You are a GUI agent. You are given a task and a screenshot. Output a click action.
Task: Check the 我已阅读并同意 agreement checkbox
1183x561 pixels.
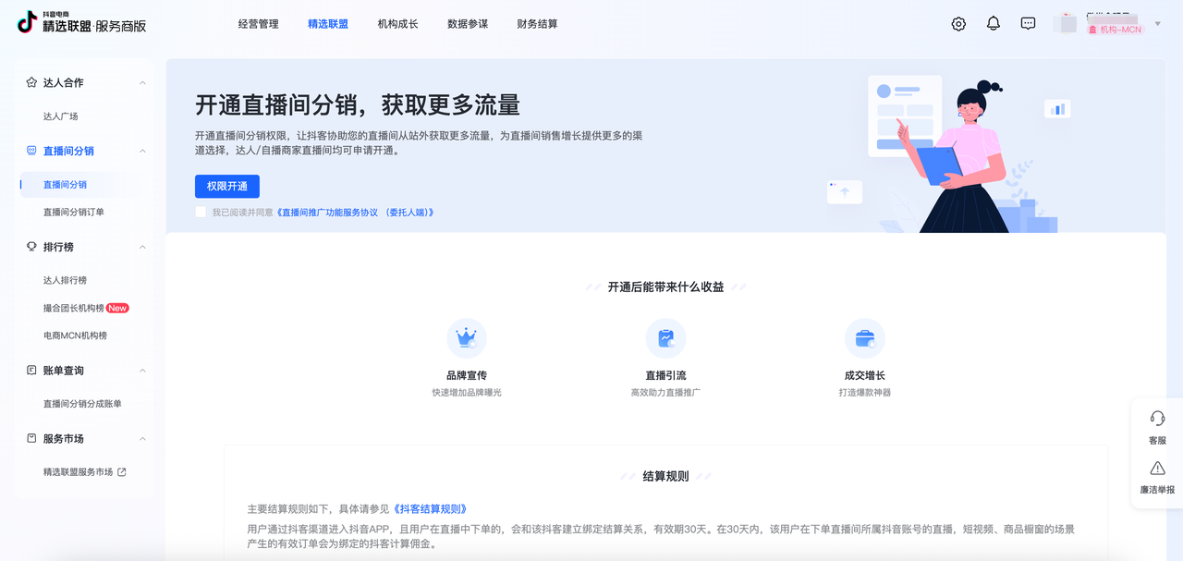[x=201, y=213]
